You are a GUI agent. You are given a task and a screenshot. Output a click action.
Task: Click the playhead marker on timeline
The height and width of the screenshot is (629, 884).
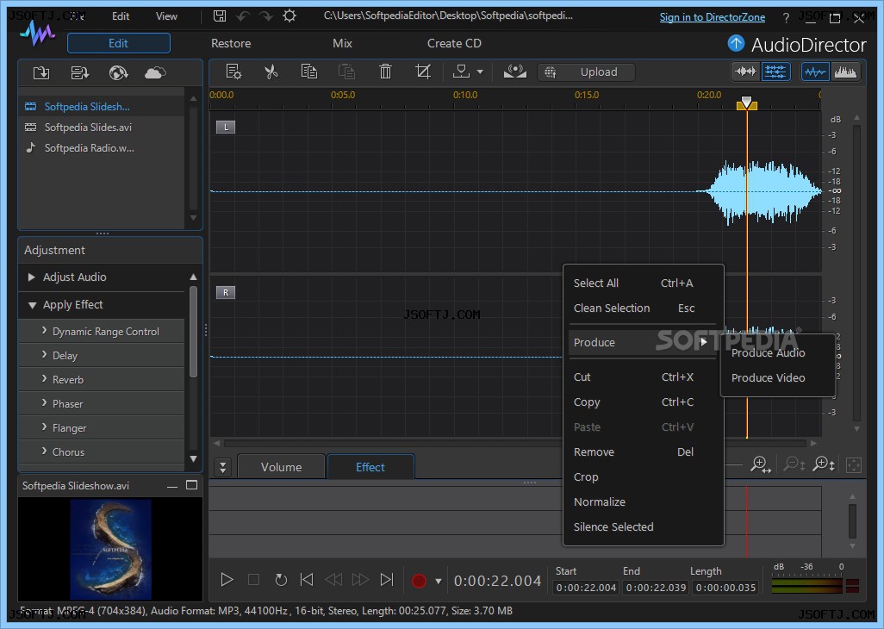[x=746, y=103]
